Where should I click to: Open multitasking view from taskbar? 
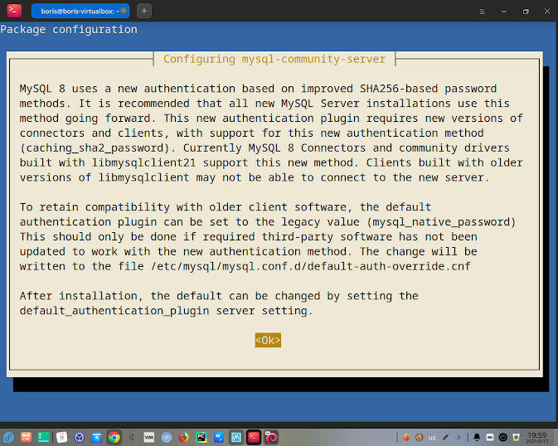pos(26,438)
